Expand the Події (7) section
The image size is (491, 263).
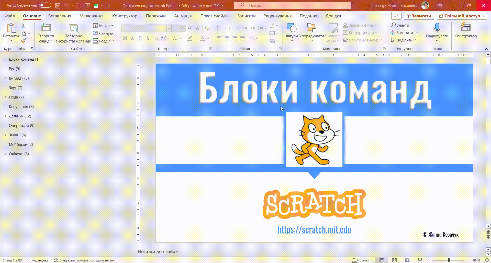coord(5,97)
